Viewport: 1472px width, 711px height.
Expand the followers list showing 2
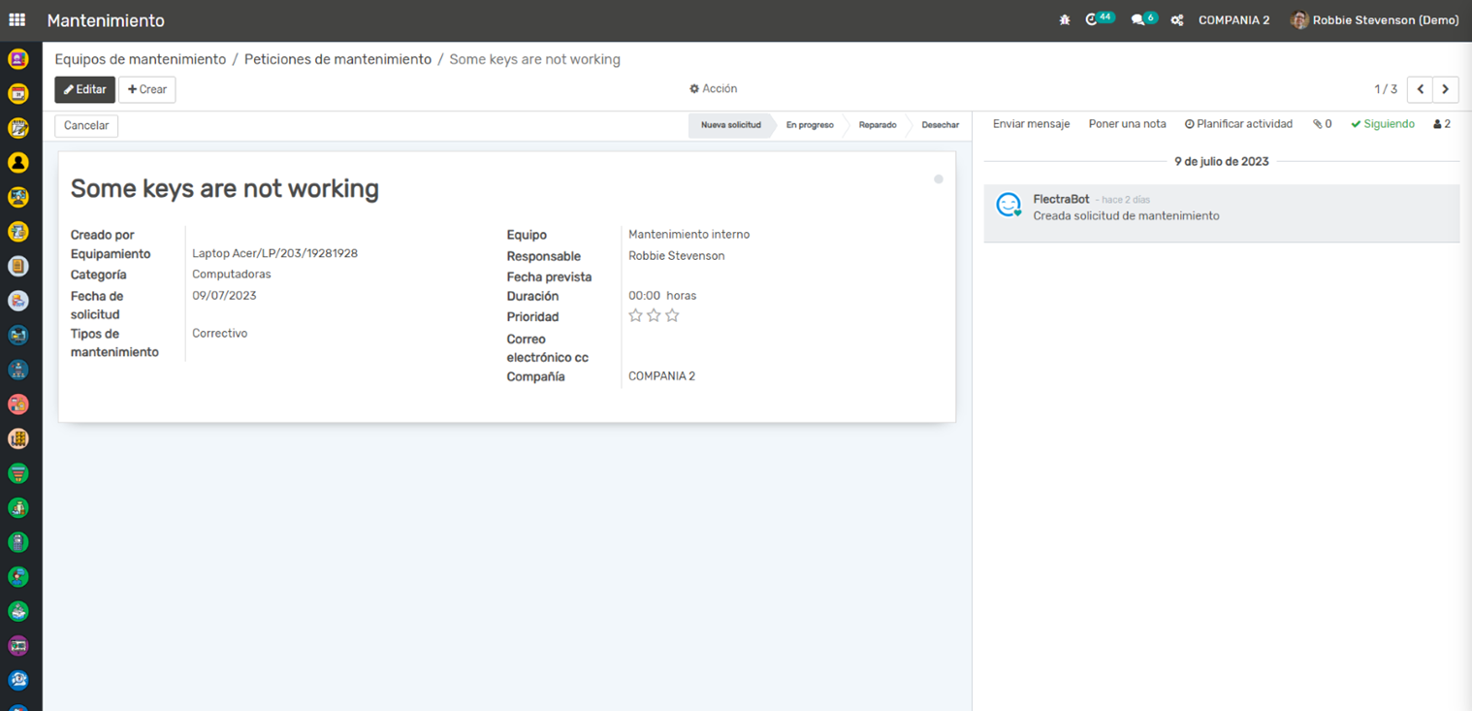tap(1441, 124)
